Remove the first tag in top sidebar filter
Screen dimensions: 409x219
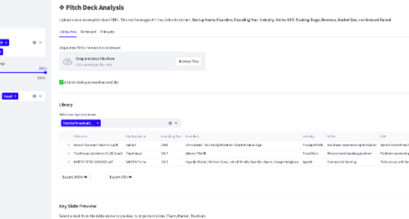tap(6, 43)
